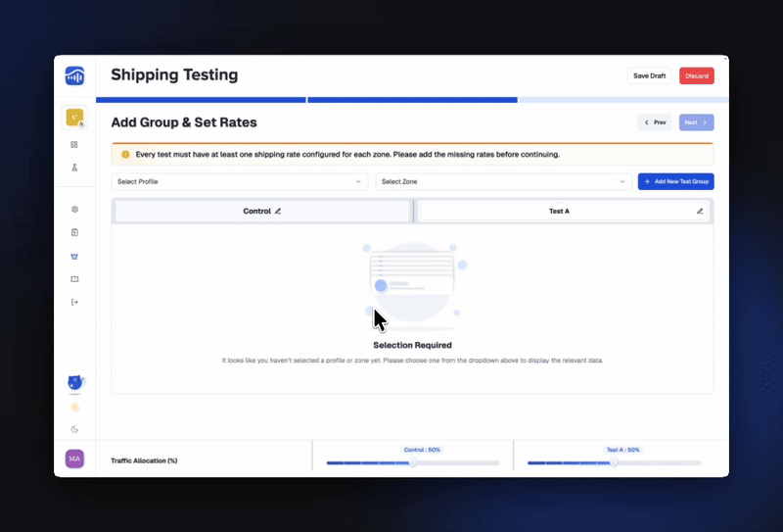
Task: Open the MA user avatar
Action: click(x=74, y=459)
